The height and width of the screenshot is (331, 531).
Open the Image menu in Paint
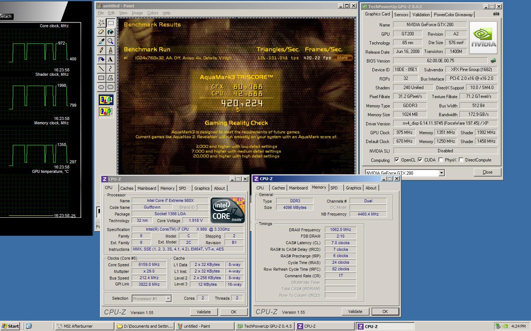click(x=137, y=13)
